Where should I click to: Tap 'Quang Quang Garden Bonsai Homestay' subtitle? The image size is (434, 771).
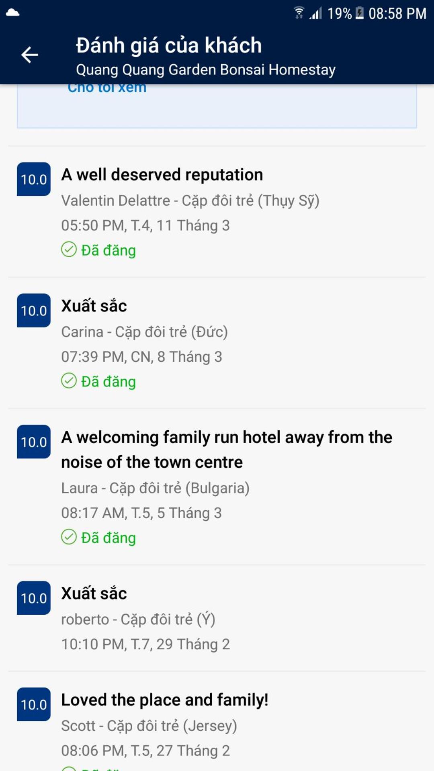pos(206,70)
